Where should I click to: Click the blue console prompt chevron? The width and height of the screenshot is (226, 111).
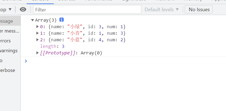[x=26, y=61]
